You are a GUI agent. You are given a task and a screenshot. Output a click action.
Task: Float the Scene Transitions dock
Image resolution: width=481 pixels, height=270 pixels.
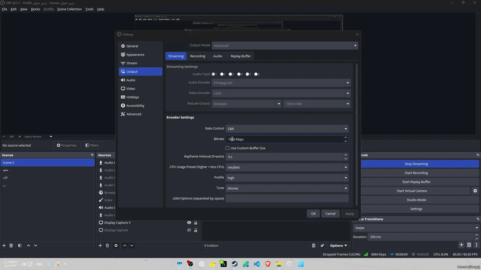coord(478,219)
